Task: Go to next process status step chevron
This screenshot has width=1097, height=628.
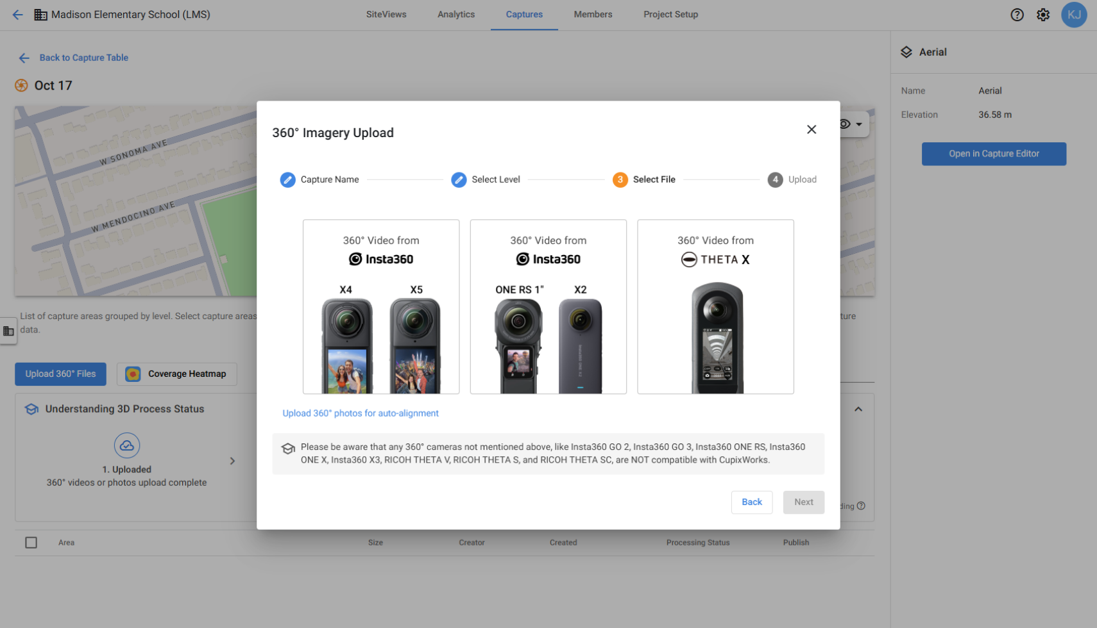Action: coord(232,461)
